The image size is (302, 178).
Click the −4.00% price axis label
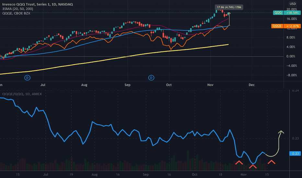point(292,66)
